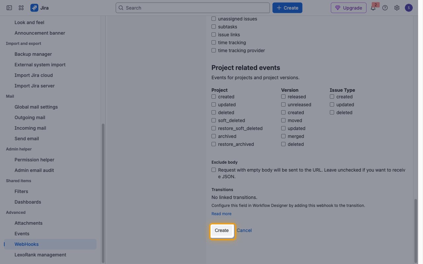
Task: Enable the Exclude body checkbox
Action: click(214, 170)
